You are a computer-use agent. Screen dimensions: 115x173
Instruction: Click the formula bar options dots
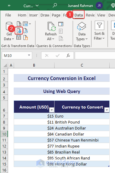coord(37,55)
